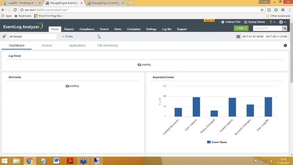Click the EventLog Analyzer logo
The image size is (293, 165).
click(23, 27)
